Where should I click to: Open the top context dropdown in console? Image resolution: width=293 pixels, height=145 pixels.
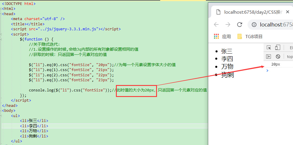[290, 56]
